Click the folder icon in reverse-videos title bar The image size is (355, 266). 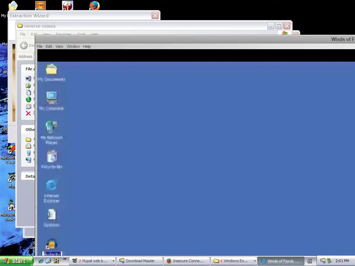(20, 26)
